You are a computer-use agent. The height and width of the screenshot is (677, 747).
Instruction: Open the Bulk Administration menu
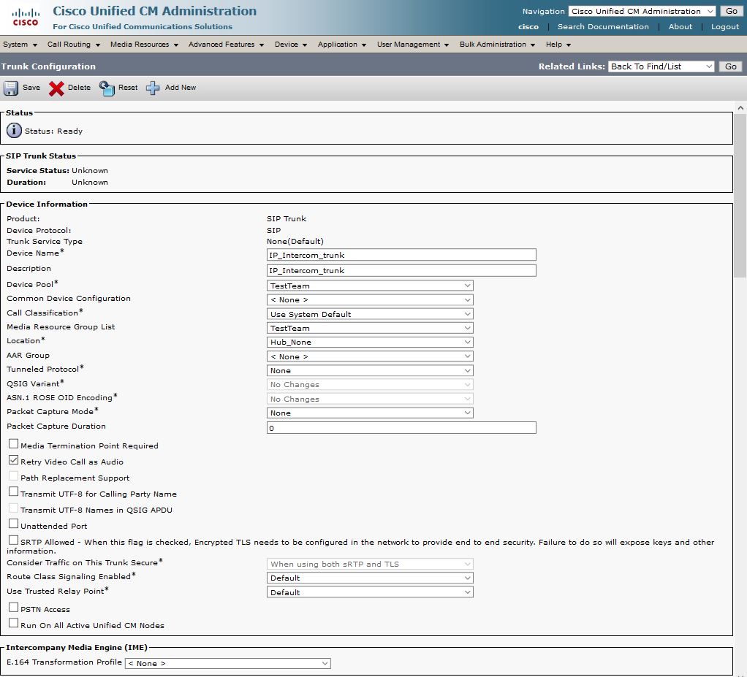[497, 45]
